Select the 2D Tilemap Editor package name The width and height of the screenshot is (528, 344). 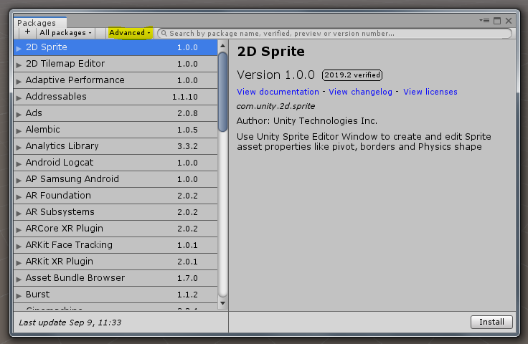[65, 64]
